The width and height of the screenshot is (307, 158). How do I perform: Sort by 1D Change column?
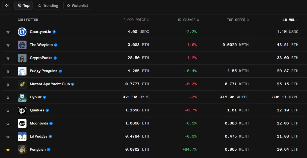(188, 20)
